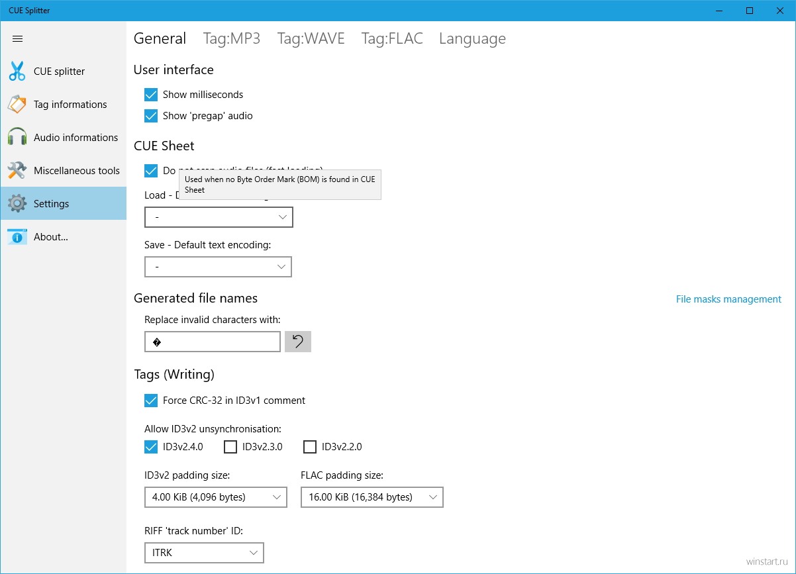
Task: Click the Miscellaneous tools wrench icon
Action: click(17, 171)
